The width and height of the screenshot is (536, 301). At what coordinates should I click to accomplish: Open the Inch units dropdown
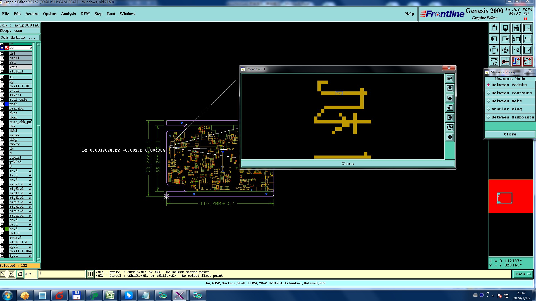click(x=523, y=274)
